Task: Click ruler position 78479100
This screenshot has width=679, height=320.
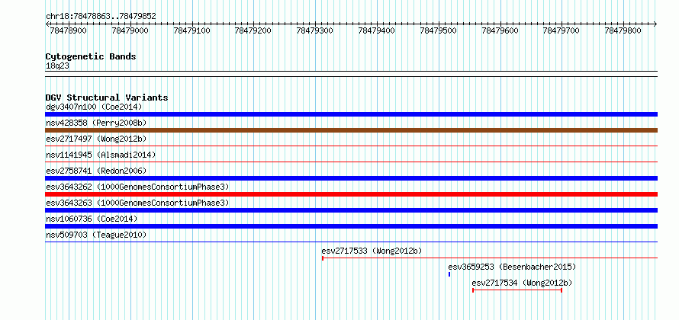Action: pyautogui.click(x=191, y=30)
